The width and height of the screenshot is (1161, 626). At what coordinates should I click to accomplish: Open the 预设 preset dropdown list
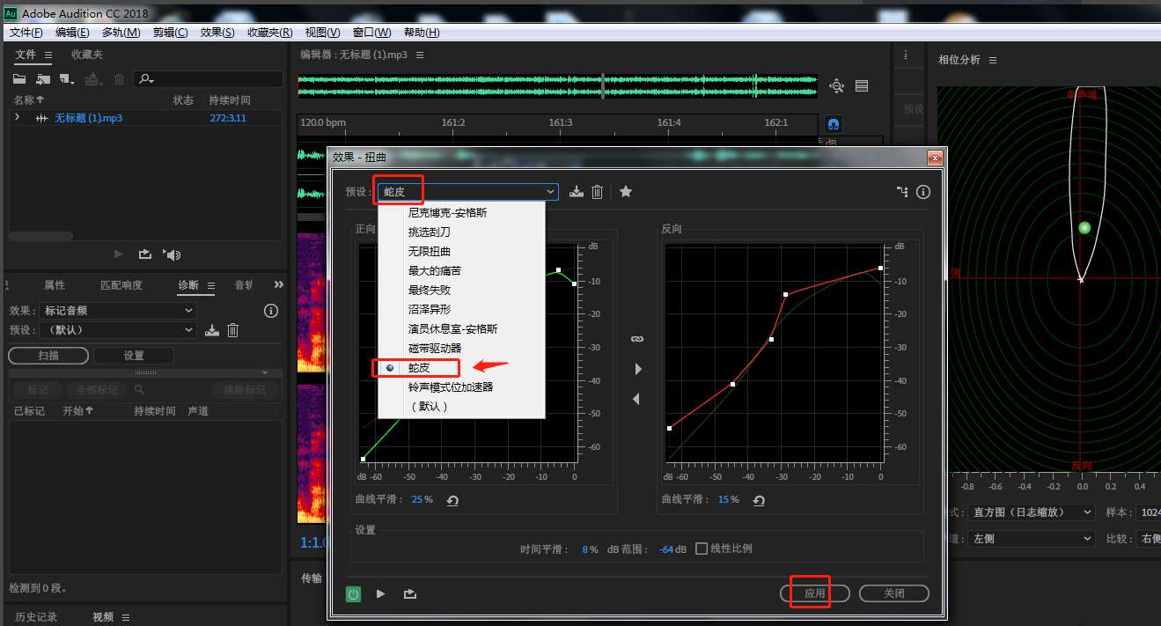[x=550, y=191]
